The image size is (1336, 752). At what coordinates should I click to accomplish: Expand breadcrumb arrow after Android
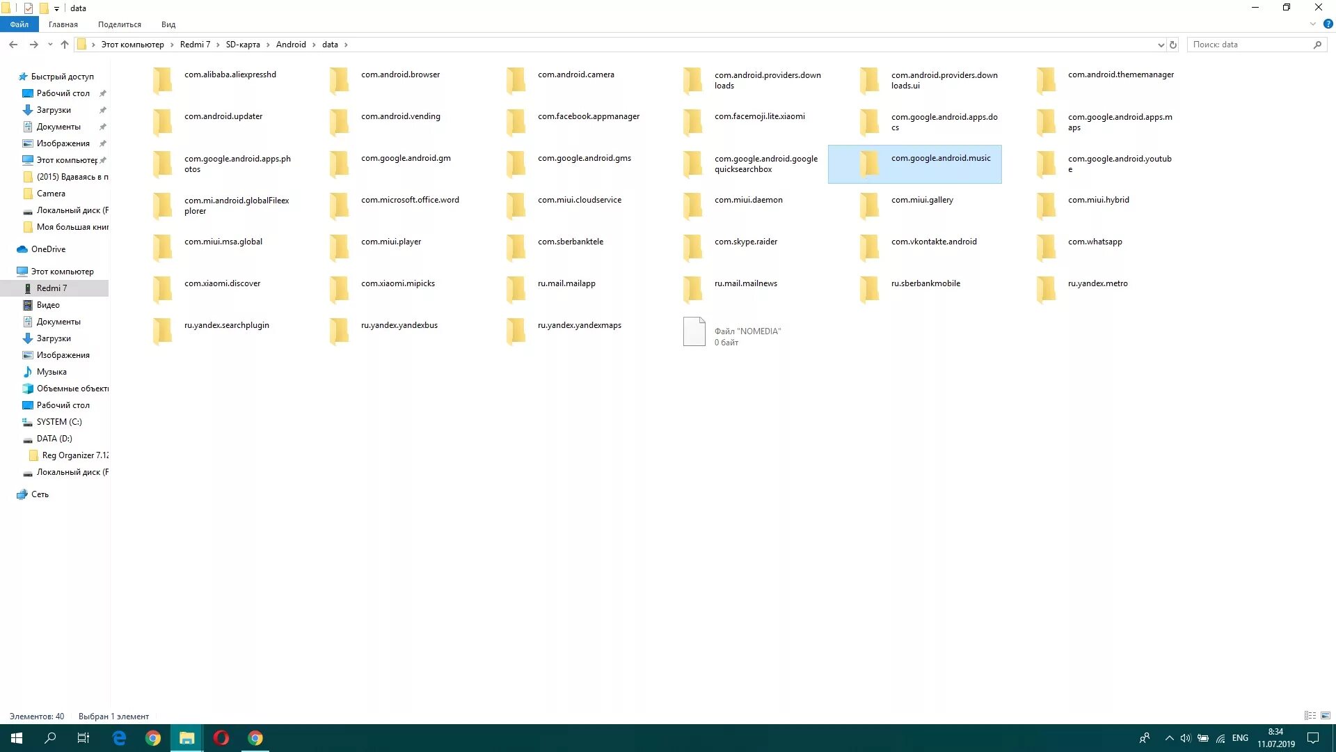(x=314, y=45)
